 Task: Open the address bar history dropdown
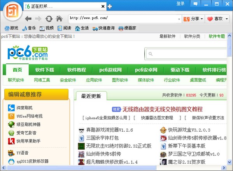pyautogui.click(x=179, y=19)
